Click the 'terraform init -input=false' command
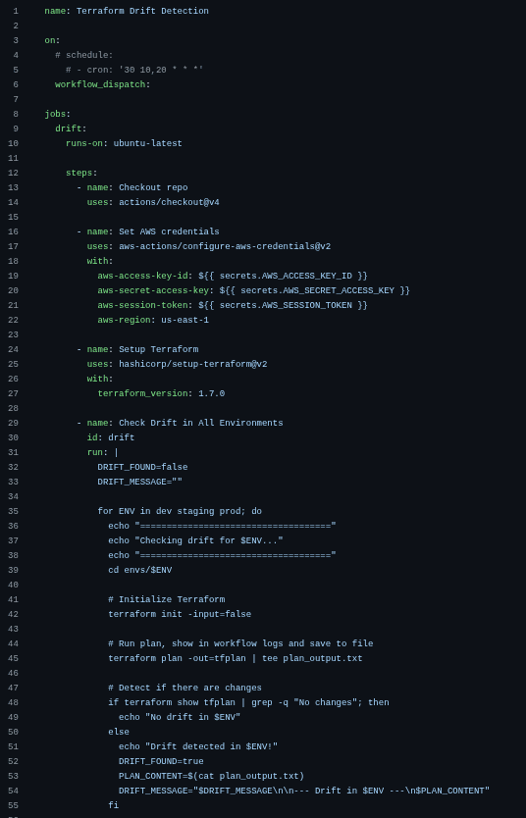The width and height of the screenshot is (526, 818). point(180,614)
